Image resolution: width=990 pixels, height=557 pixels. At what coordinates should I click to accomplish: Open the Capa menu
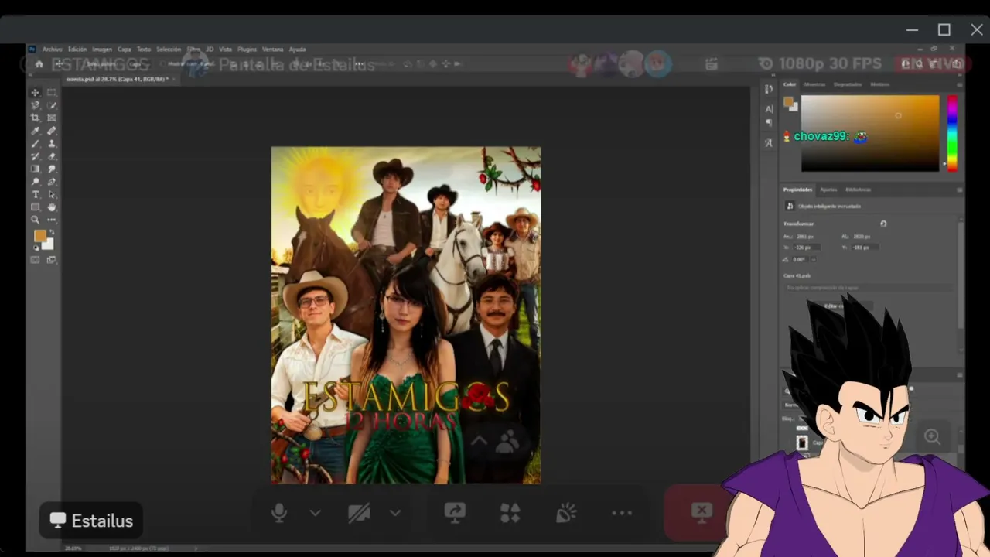pyautogui.click(x=125, y=49)
